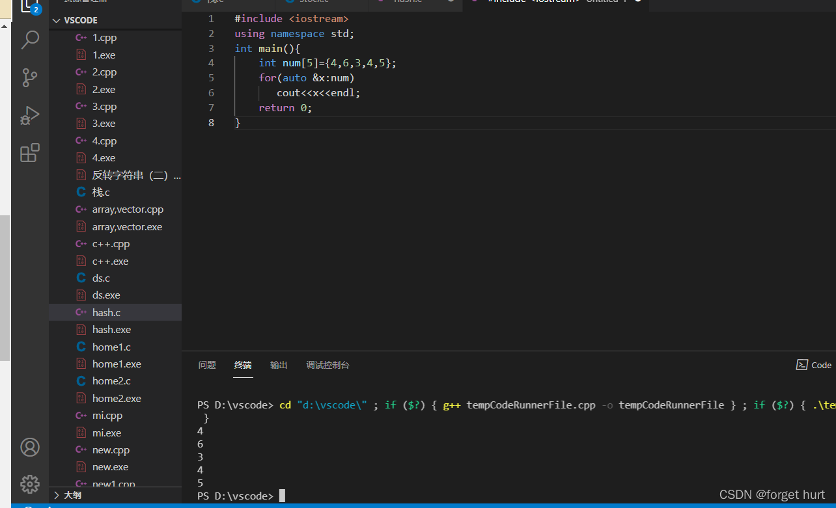Click line number 1 in the gutter
Viewport: 836px width, 508px height.
click(x=211, y=19)
